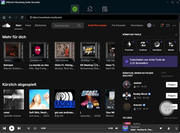
Task: Click the search magnifier icon
Action: 79,25
